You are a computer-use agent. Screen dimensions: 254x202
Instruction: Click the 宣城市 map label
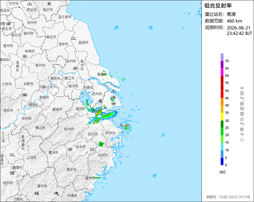(x=57, y=110)
